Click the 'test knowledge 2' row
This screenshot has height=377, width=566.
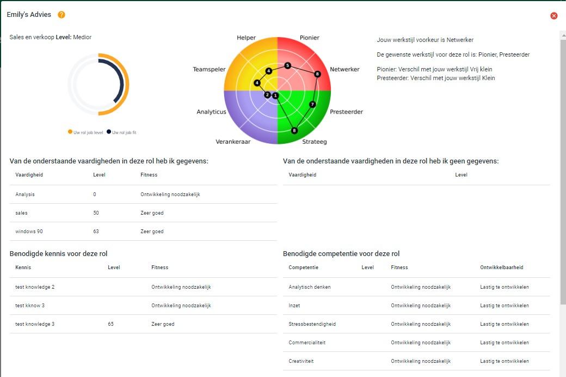point(35,287)
